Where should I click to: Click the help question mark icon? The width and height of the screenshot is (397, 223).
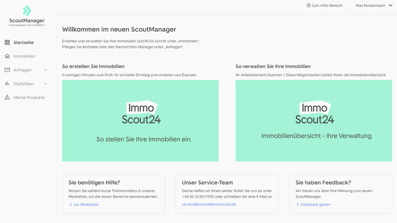point(309,6)
